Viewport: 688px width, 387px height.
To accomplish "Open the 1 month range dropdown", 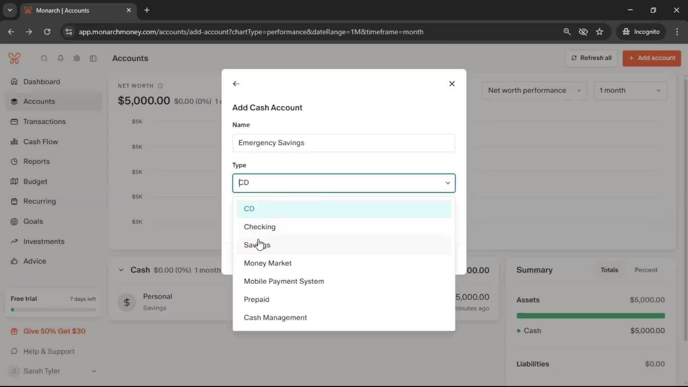I will [x=630, y=91].
